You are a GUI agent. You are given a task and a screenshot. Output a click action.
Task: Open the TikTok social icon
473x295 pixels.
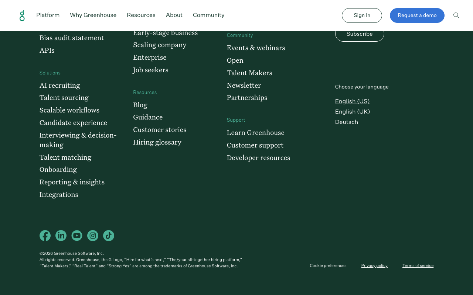pos(109,236)
